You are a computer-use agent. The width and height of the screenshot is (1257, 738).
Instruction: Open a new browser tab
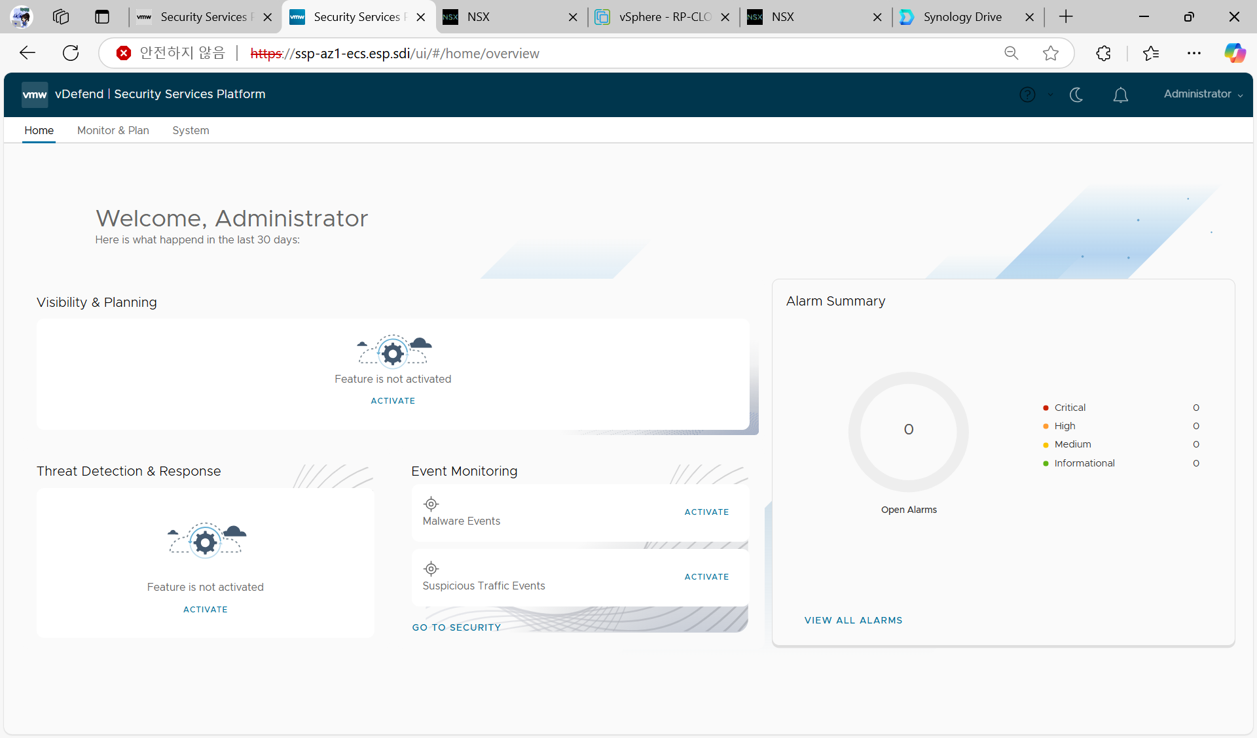(1066, 17)
